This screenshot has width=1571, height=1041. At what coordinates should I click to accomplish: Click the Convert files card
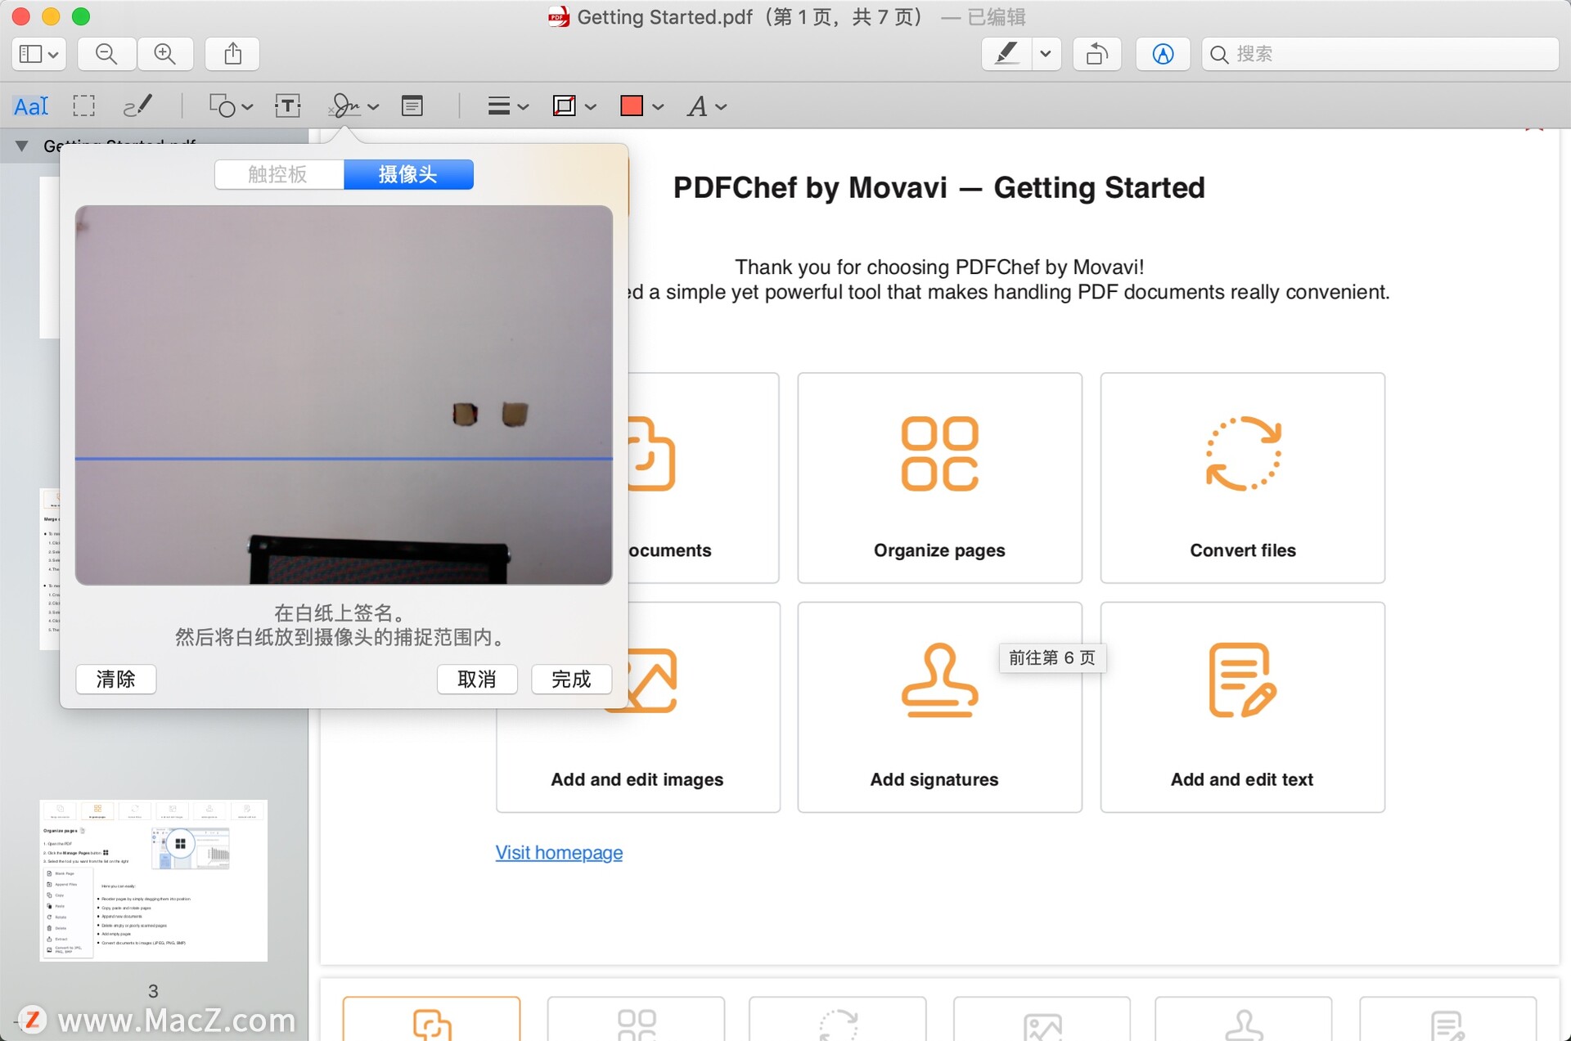[1242, 478]
